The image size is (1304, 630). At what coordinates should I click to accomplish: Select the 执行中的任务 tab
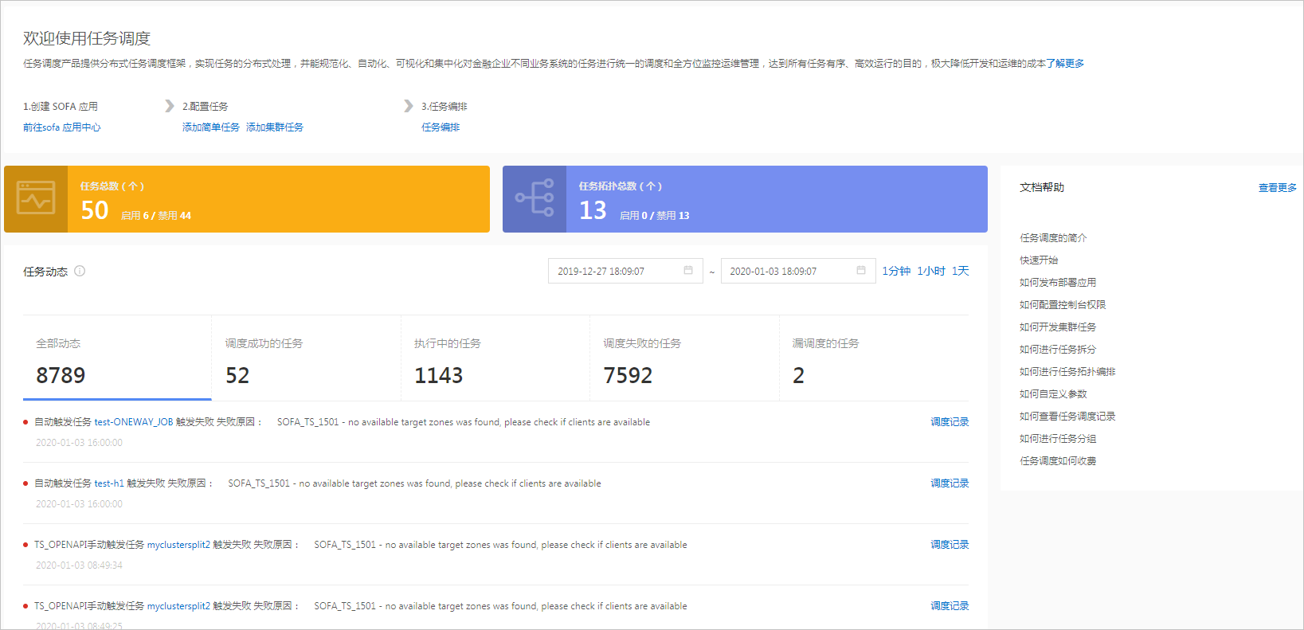coord(495,358)
